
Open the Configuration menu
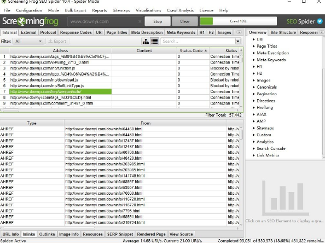pos(29,10)
